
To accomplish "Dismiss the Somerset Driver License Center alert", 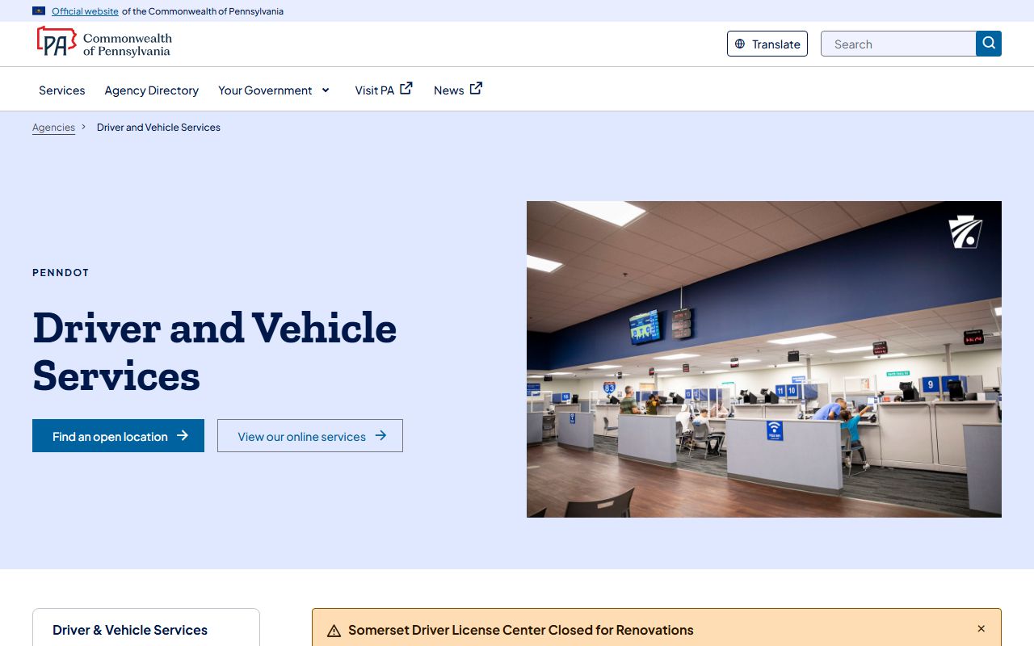I will (x=981, y=629).
